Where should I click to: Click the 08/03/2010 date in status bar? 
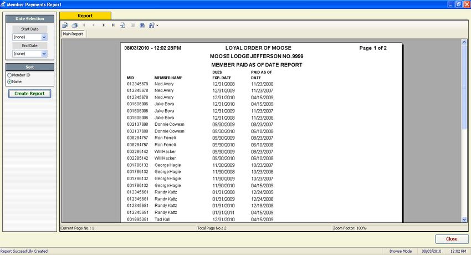(431, 251)
